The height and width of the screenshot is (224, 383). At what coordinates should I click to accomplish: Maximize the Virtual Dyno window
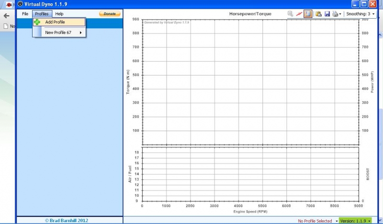click(x=364, y=4)
